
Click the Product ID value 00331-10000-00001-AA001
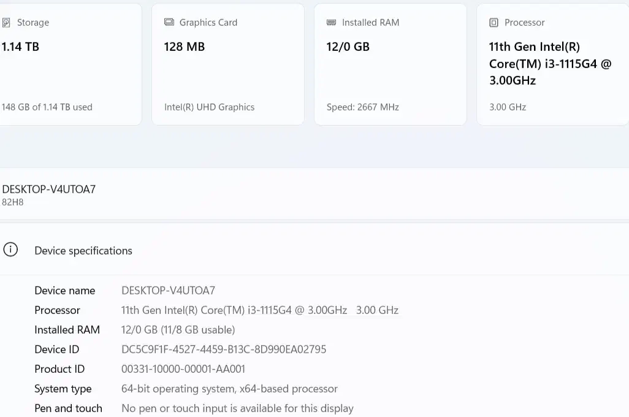click(x=183, y=369)
